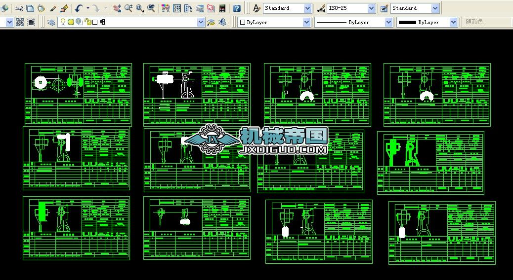Click the Paste icon in toolbar
This screenshot has height=280, width=513.
click(41, 8)
